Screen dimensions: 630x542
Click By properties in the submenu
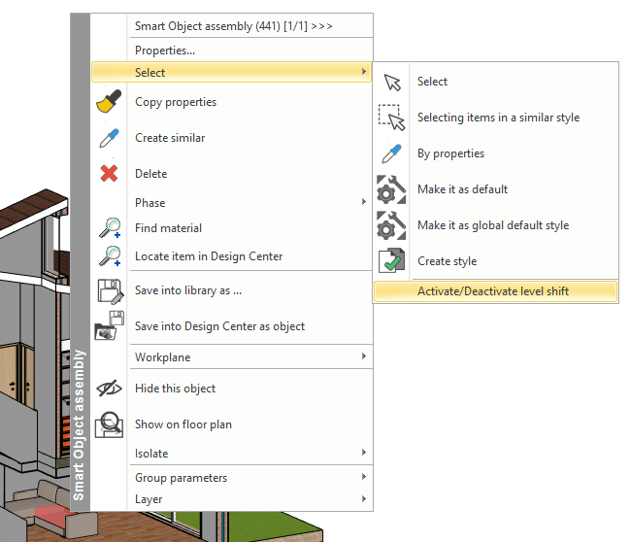450,153
